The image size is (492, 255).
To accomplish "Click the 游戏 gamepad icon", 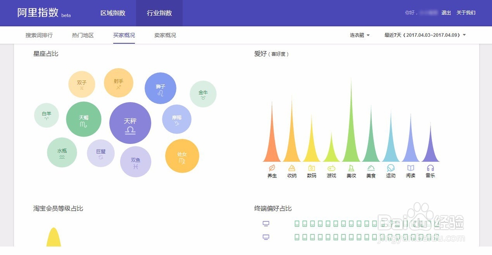I will [331, 168].
